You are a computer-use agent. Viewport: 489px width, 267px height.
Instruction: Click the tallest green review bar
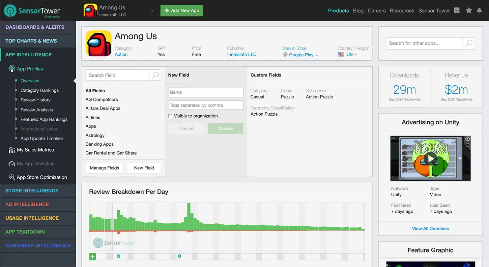[x=189, y=216]
